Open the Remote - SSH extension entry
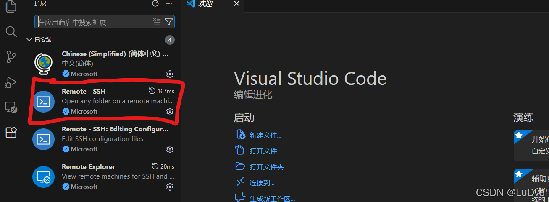 point(102,101)
